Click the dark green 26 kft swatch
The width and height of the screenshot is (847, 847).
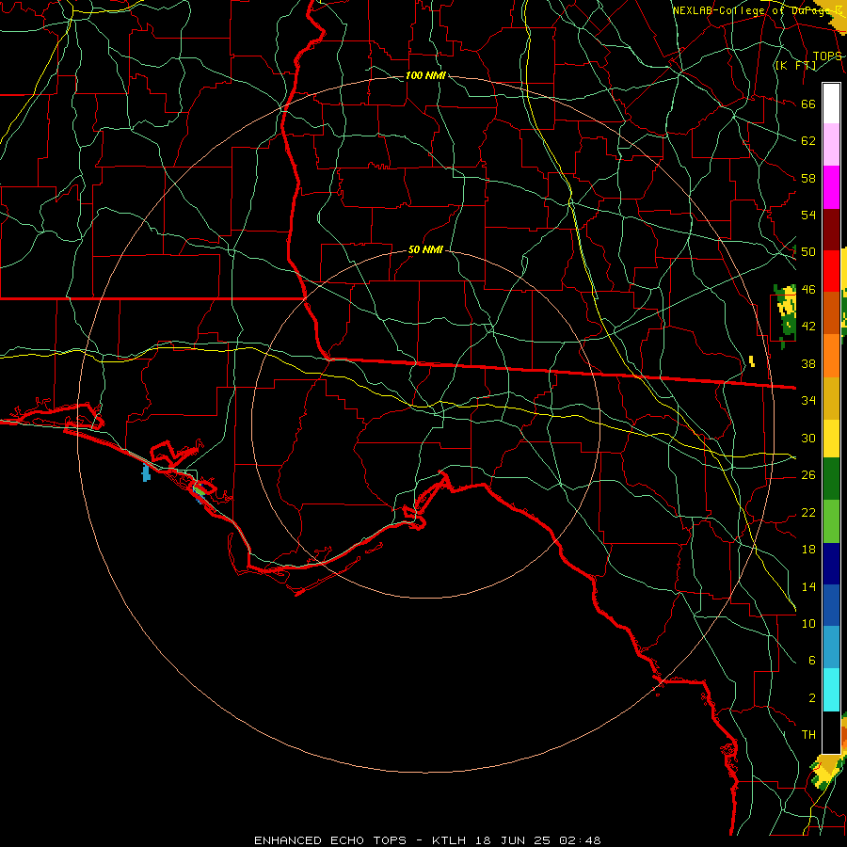(831, 479)
